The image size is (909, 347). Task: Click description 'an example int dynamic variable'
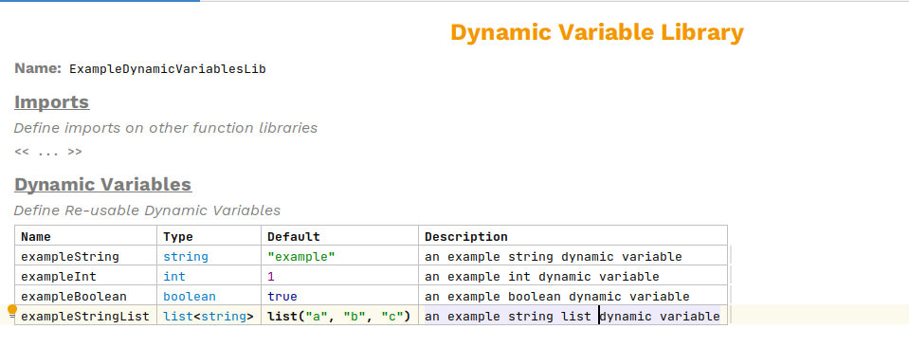coord(542,276)
